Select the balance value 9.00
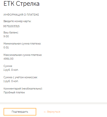This screenshot has height=117, width=107. pos(6,36)
